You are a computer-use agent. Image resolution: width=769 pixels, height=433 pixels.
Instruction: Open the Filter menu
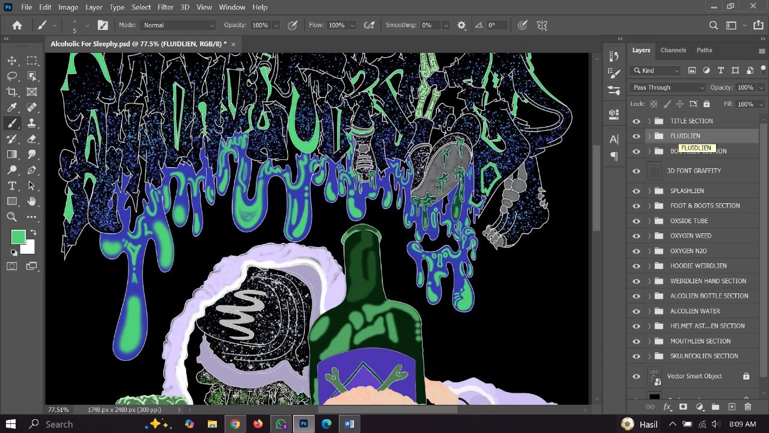(x=165, y=7)
